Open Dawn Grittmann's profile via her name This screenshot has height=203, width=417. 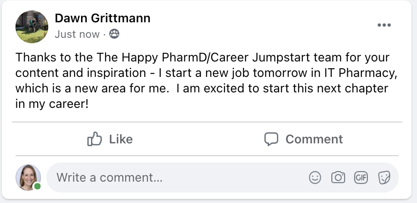coord(102,19)
